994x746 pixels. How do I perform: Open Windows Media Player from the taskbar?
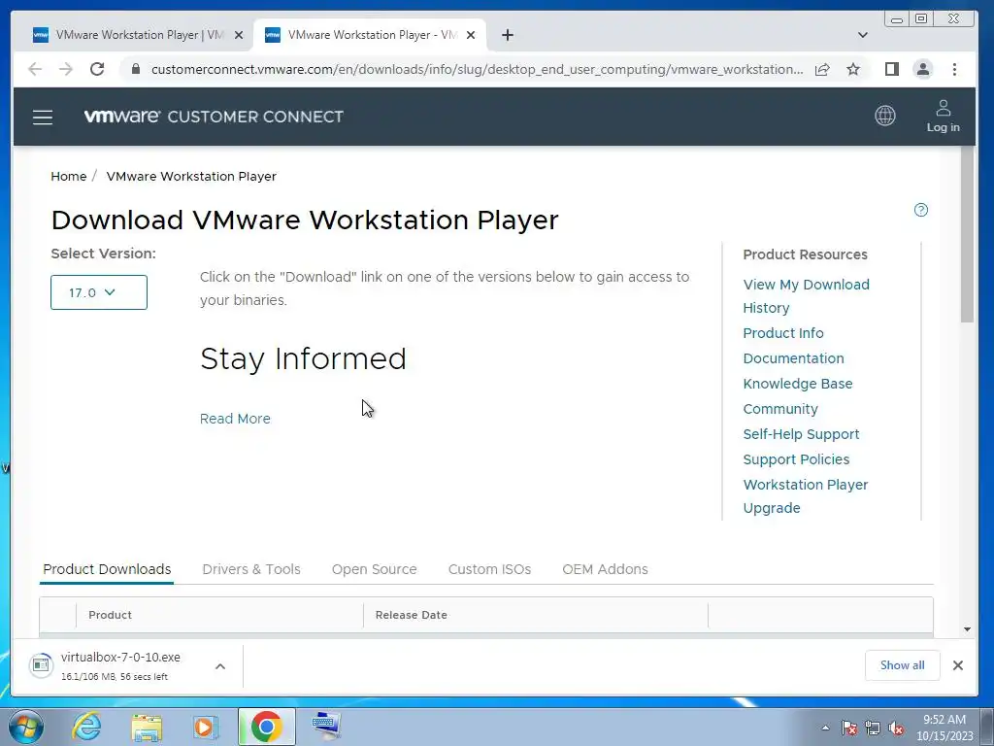click(205, 727)
